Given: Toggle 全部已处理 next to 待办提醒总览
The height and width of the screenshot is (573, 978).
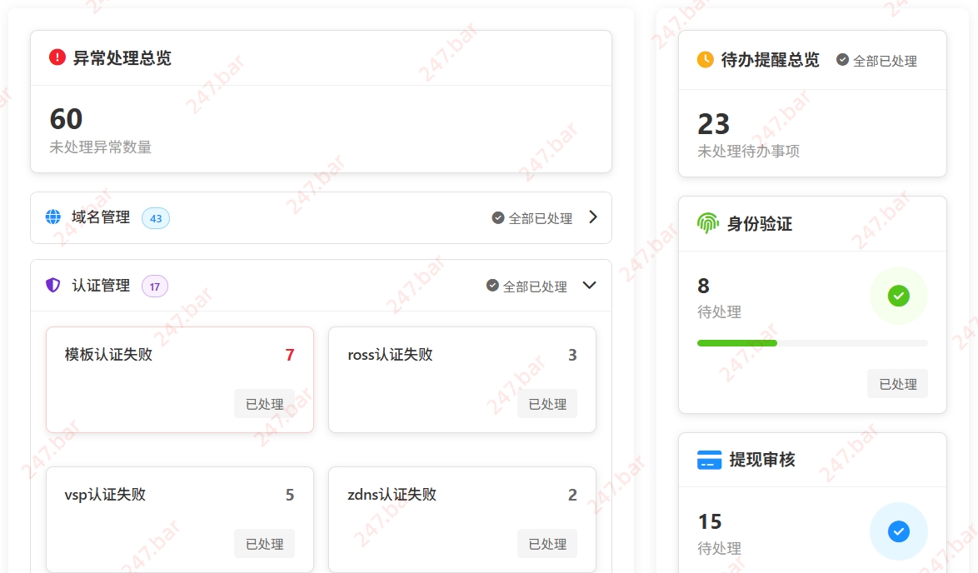Looking at the screenshot, I should point(876,61).
